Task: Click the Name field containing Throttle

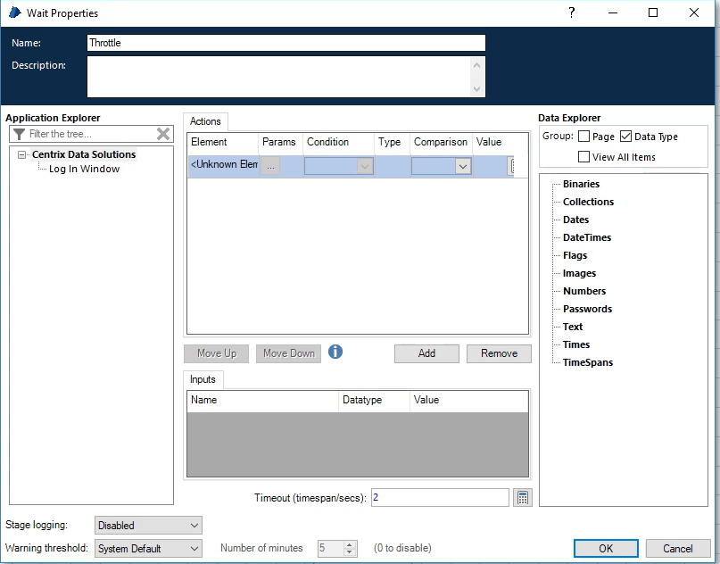Action: pyautogui.click(x=286, y=43)
